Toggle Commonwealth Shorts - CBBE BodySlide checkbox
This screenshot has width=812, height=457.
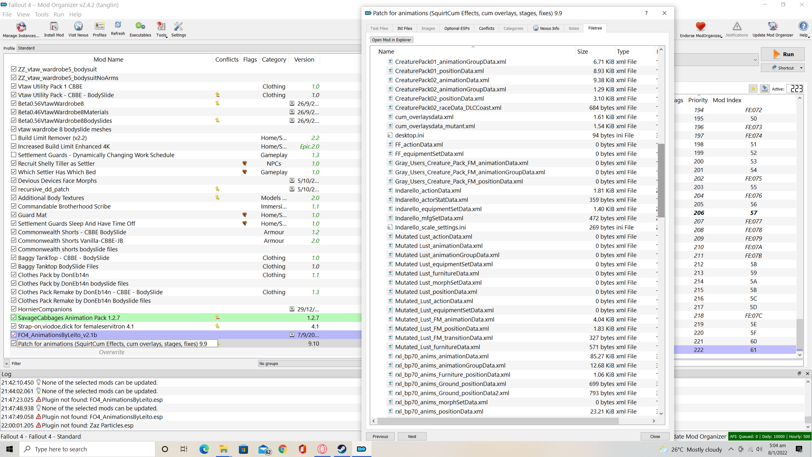coord(14,232)
